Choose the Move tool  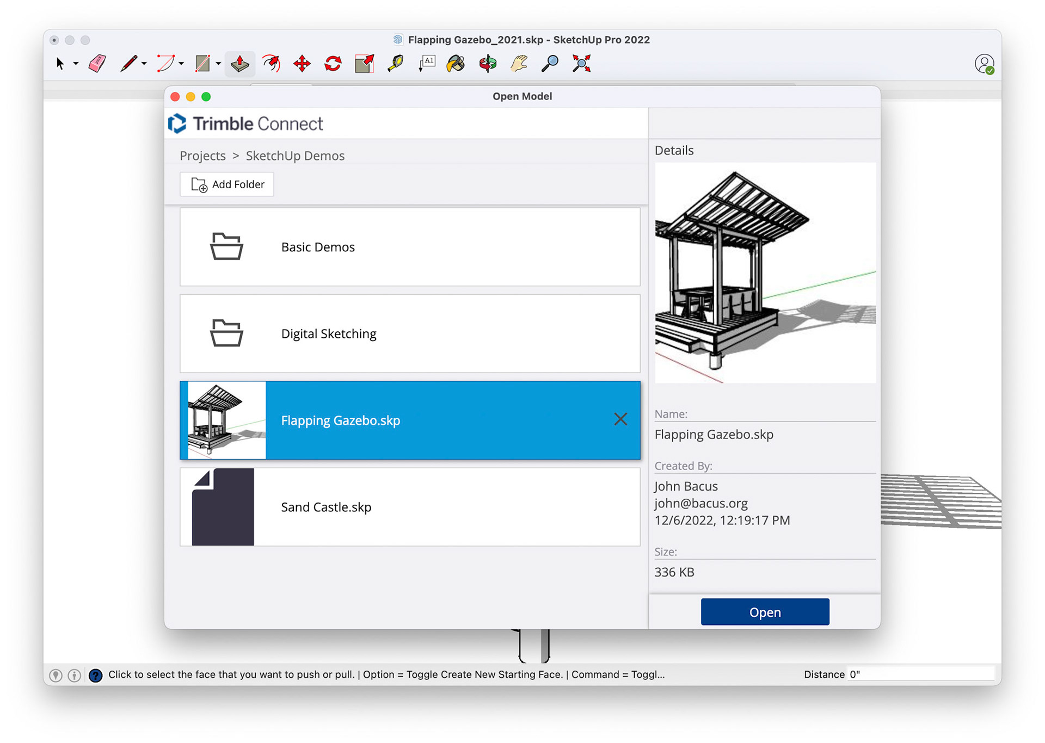tap(302, 64)
